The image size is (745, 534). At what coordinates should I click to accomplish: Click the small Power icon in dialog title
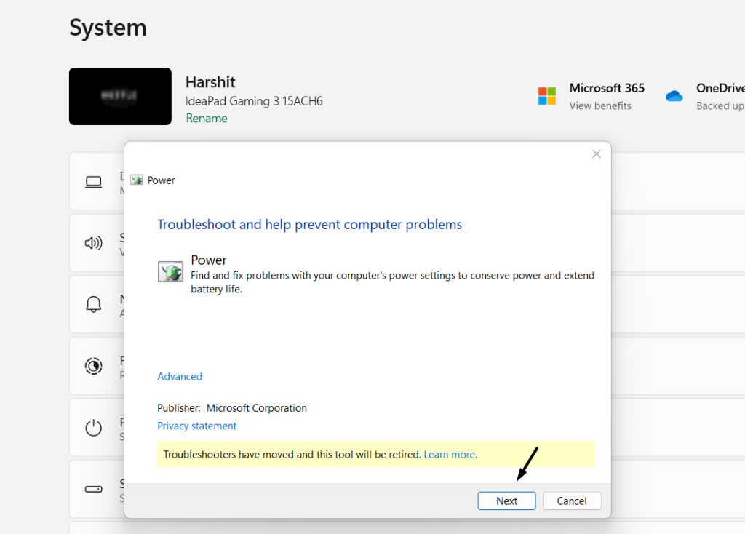pos(136,180)
